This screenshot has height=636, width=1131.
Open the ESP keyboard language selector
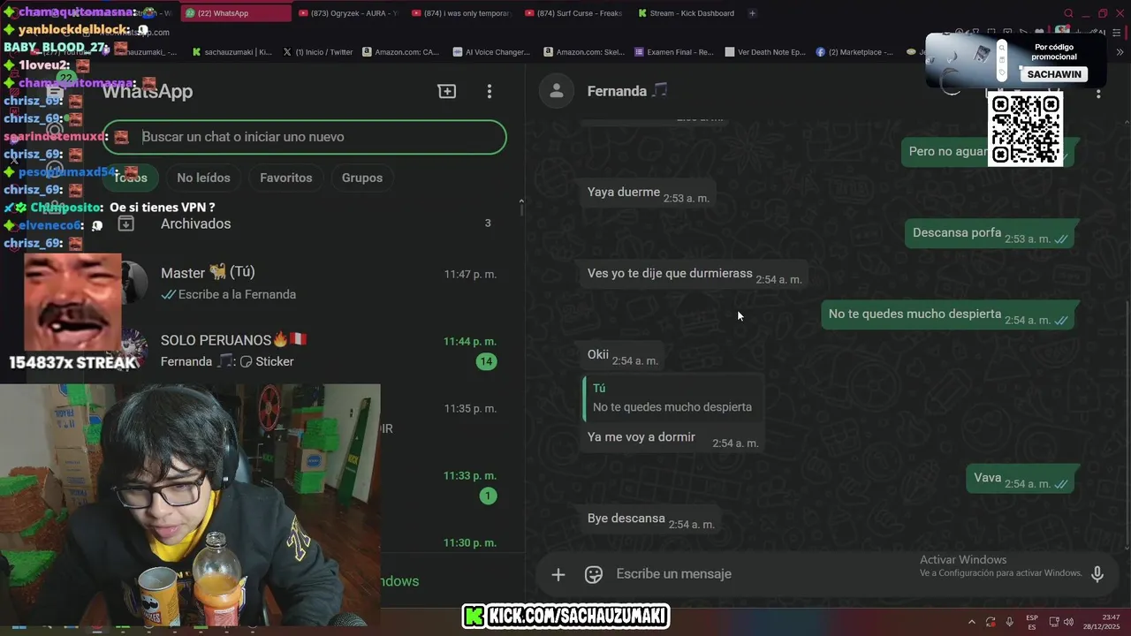click(1032, 622)
